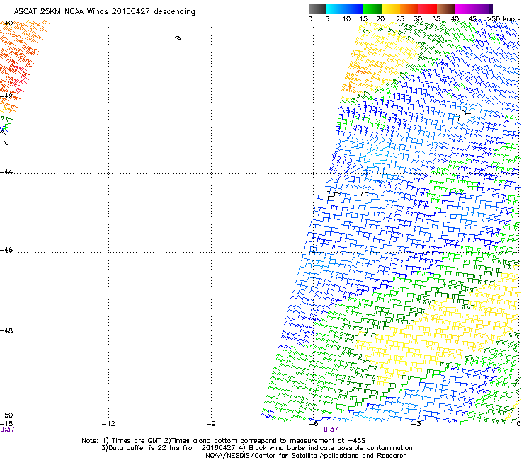Click the legend scale number '45'

pos(472,19)
